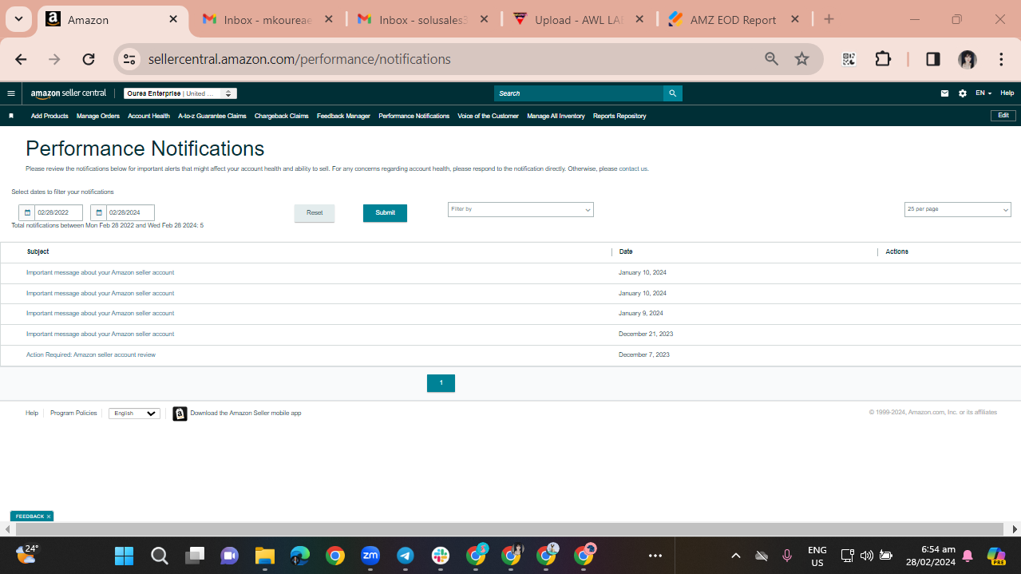Switch to the AMZ EOD Report tab

click(x=733, y=20)
